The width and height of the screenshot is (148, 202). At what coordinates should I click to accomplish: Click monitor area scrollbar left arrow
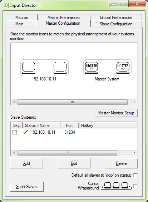click(14, 102)
